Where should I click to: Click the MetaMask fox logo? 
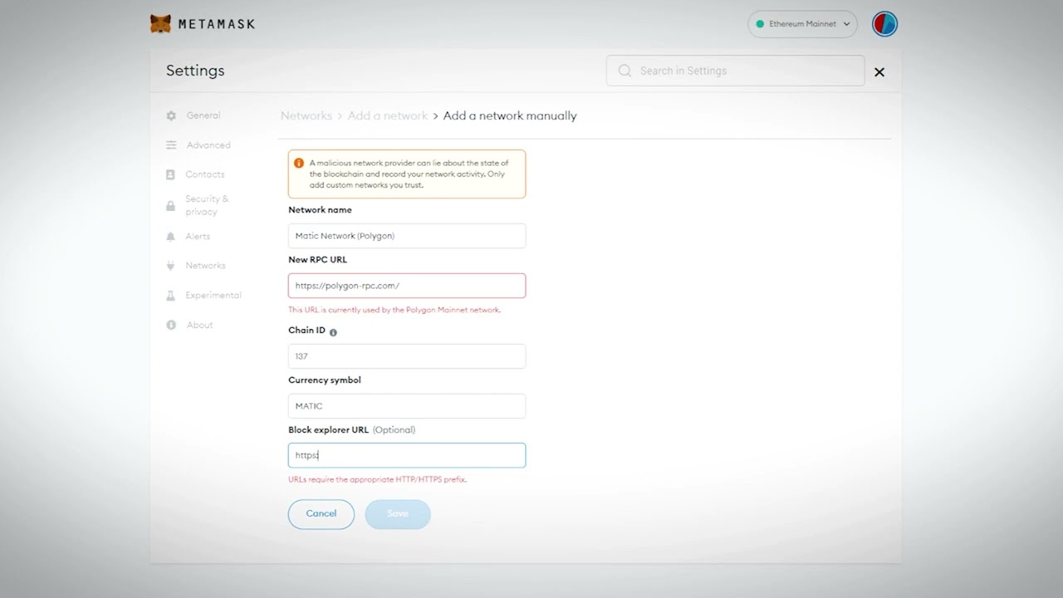click(x=160, y=24)
